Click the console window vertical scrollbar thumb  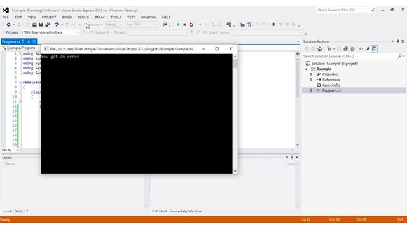(235, 64)
